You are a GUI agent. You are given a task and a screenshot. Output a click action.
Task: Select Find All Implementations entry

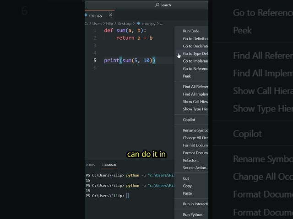click(191, 94)
